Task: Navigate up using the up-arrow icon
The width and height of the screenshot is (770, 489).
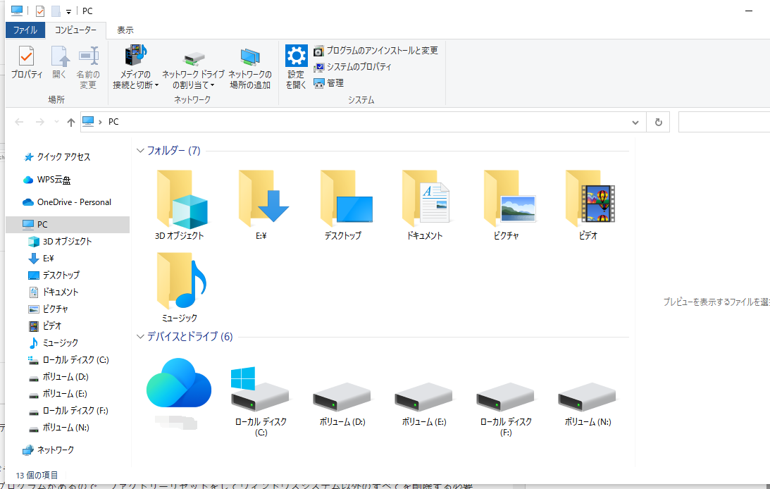Action: pos(72,121)
